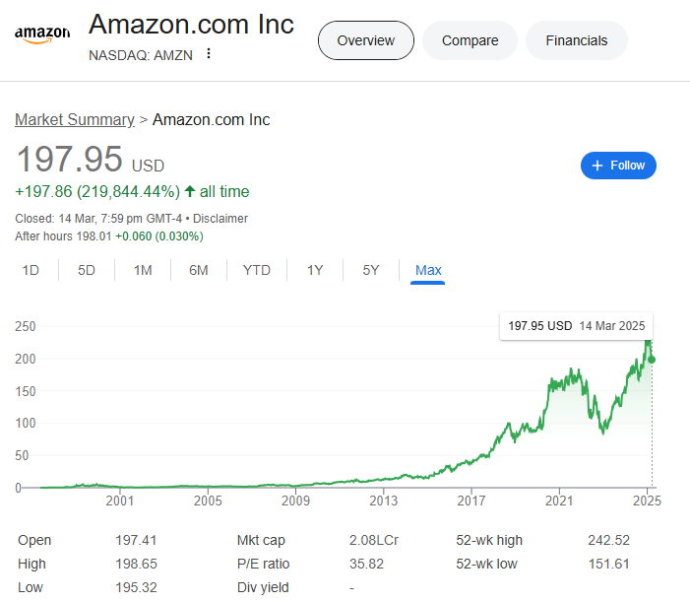
Task: Open the three-dot options menu beside NASDAQ: AMZN
Action: pyautogui.click(x=208, y=53)
